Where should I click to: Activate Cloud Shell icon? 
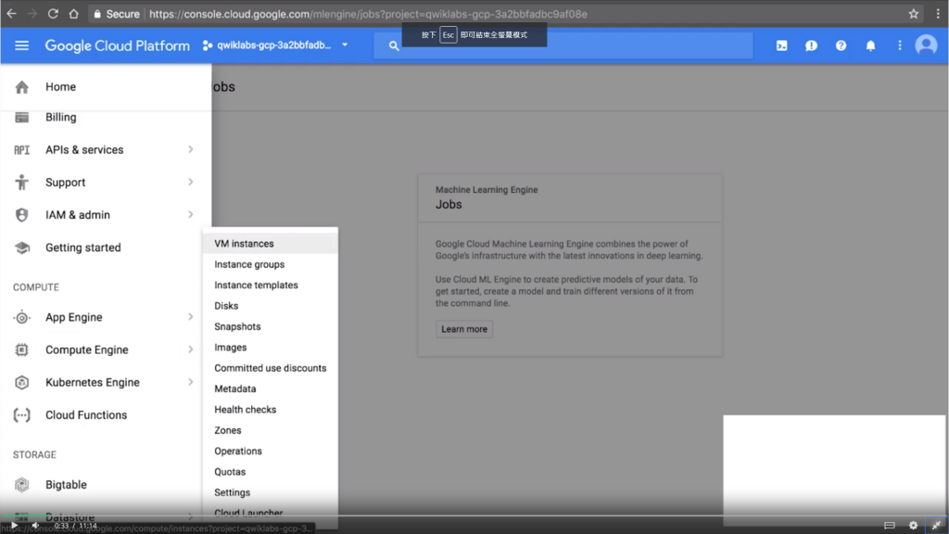tap(782, 45)
